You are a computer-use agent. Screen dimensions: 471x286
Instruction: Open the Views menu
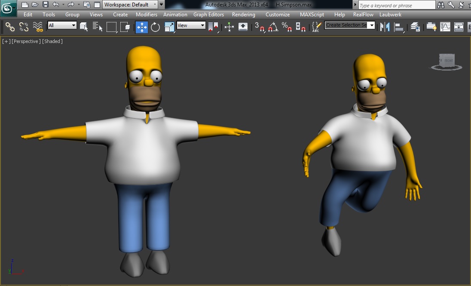click(x=96, y=15)
